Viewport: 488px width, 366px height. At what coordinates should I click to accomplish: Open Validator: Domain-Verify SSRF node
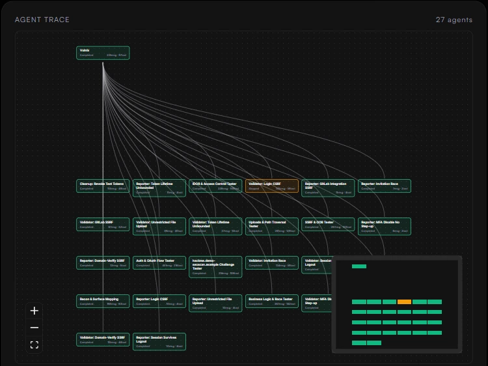[x=103, y=340]
